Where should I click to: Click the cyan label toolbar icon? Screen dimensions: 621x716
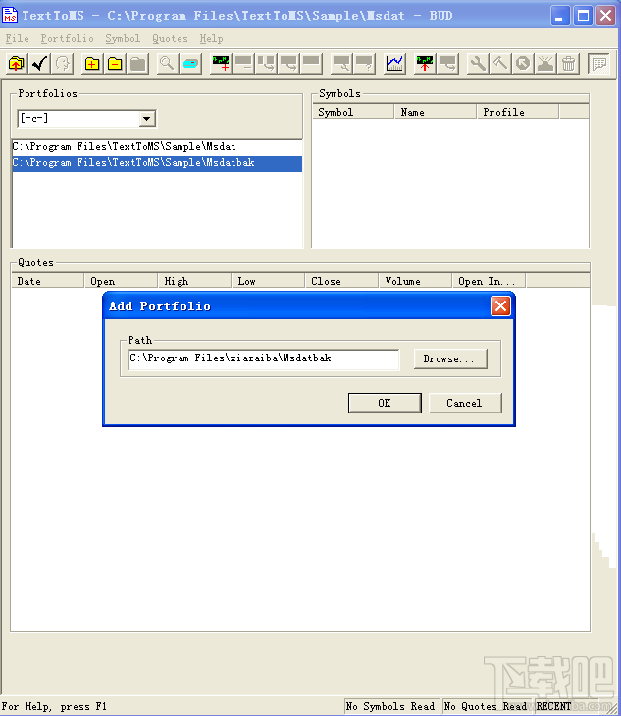(x=190, y=64)
